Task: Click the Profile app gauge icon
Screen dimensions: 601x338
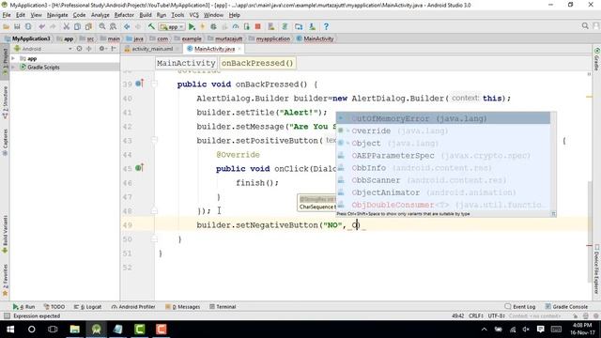Action: [236, 26]
